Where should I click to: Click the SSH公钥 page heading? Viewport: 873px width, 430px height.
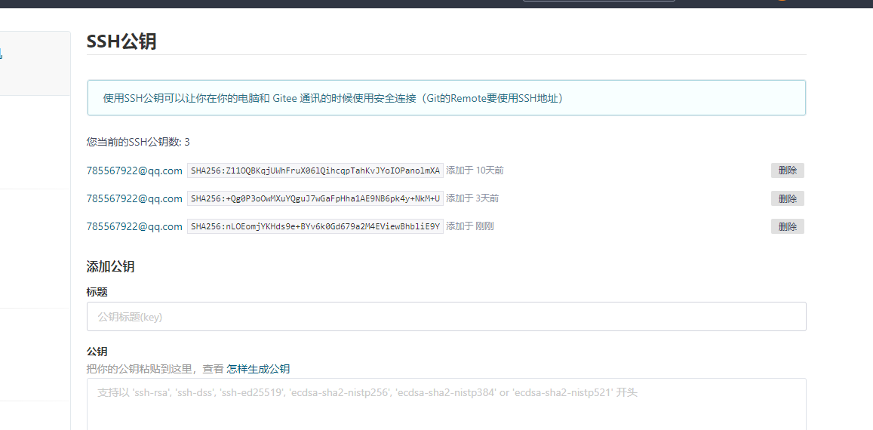[x=121, y=41]
